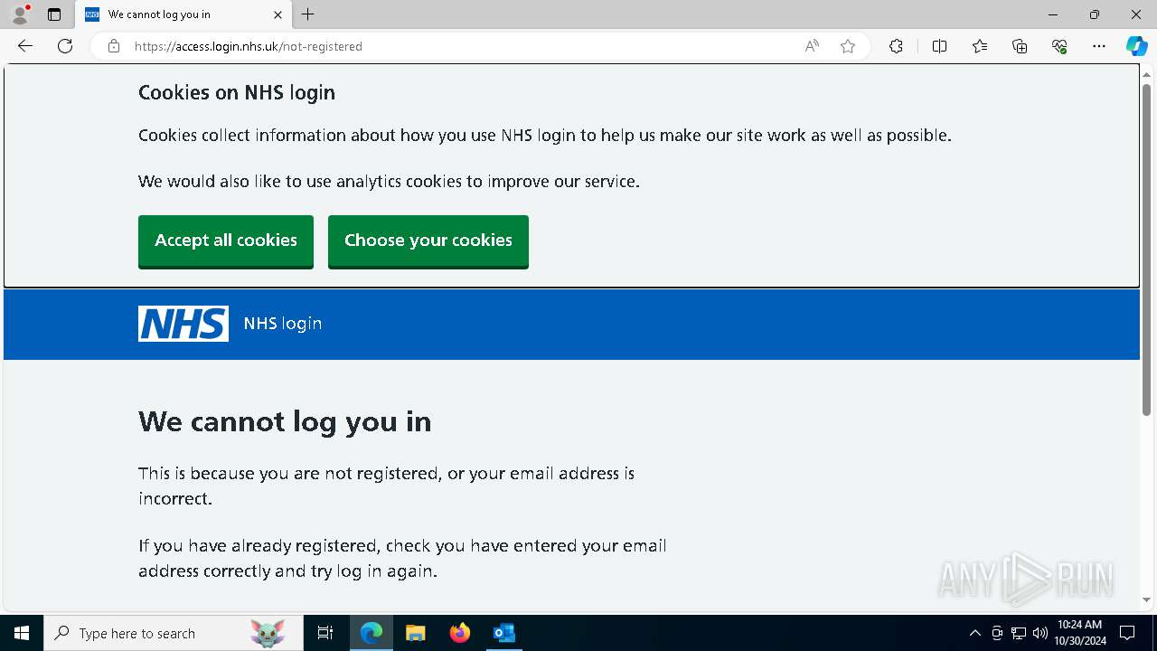This screenshot has height=651, width=1157.
Task: Activate Read aloud icon
Action: 812,46
